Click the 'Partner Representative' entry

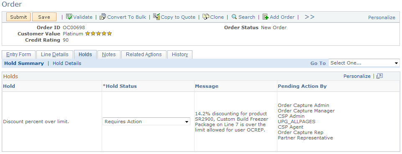305,138
